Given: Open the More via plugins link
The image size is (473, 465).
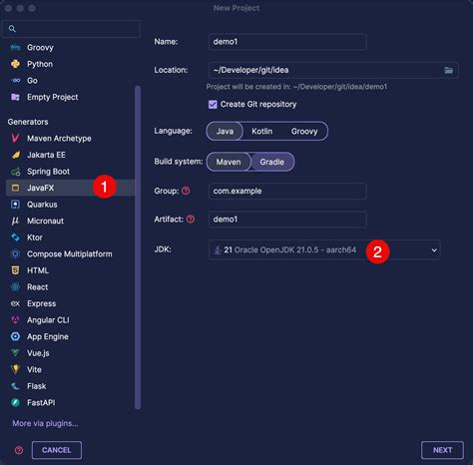Looking at the screenshot, I should point(45,423).
